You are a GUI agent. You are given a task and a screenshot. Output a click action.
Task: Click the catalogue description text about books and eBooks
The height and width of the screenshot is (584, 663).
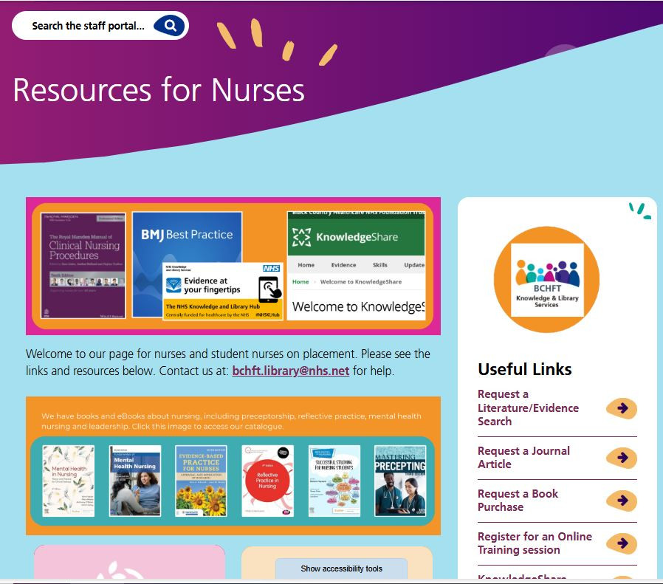[231, 421]
